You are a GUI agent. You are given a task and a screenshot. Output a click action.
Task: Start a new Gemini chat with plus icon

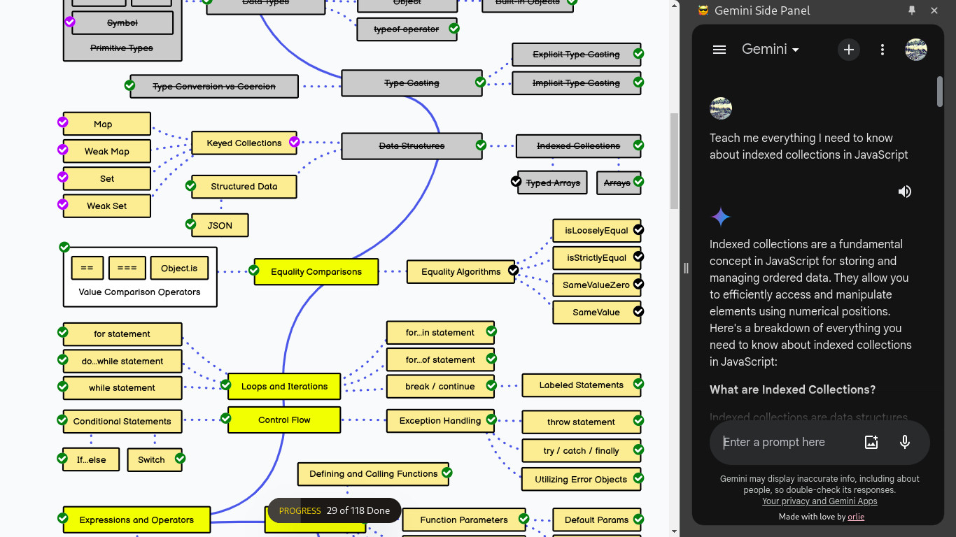pos(849,50)
